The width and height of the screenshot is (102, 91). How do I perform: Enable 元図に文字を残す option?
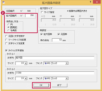tap(6, 36)
